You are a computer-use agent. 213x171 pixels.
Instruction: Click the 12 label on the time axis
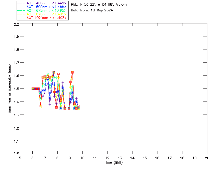(107, 158)
